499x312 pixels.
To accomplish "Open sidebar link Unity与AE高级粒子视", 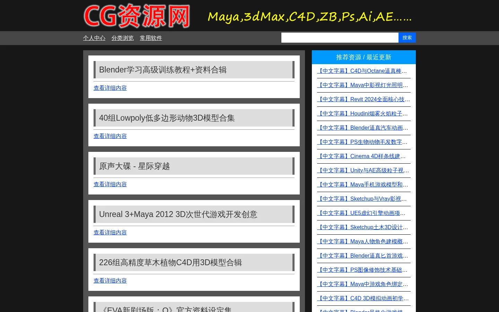I will pyautogui.click(x=363, y=171).
